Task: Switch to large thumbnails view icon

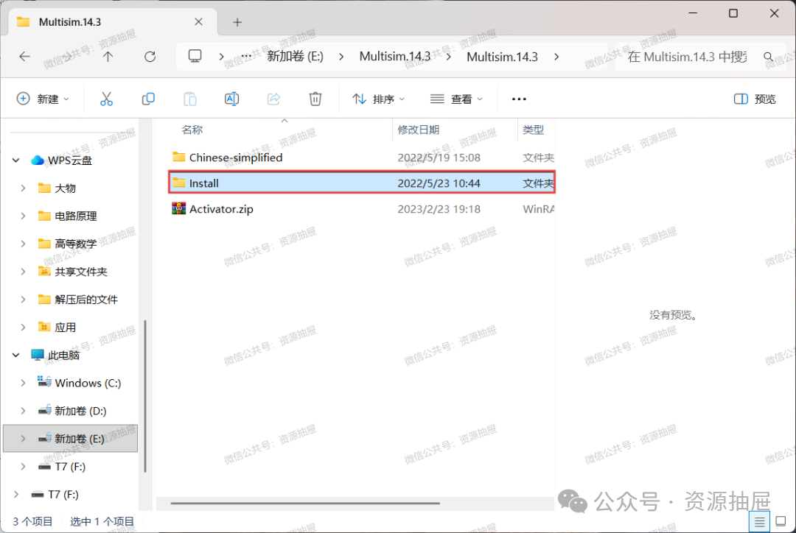Action: point(781,521)
